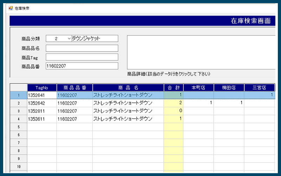This screenshot has width=281, height=176.
Task: Open the 商品分類 dropdown arrow
Action: pos(68,39)
